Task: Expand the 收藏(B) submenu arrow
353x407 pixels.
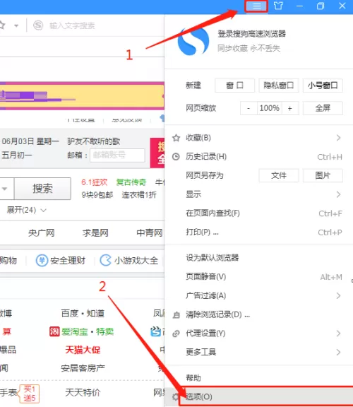Action: pyautogui.click(x=338, y=138)
